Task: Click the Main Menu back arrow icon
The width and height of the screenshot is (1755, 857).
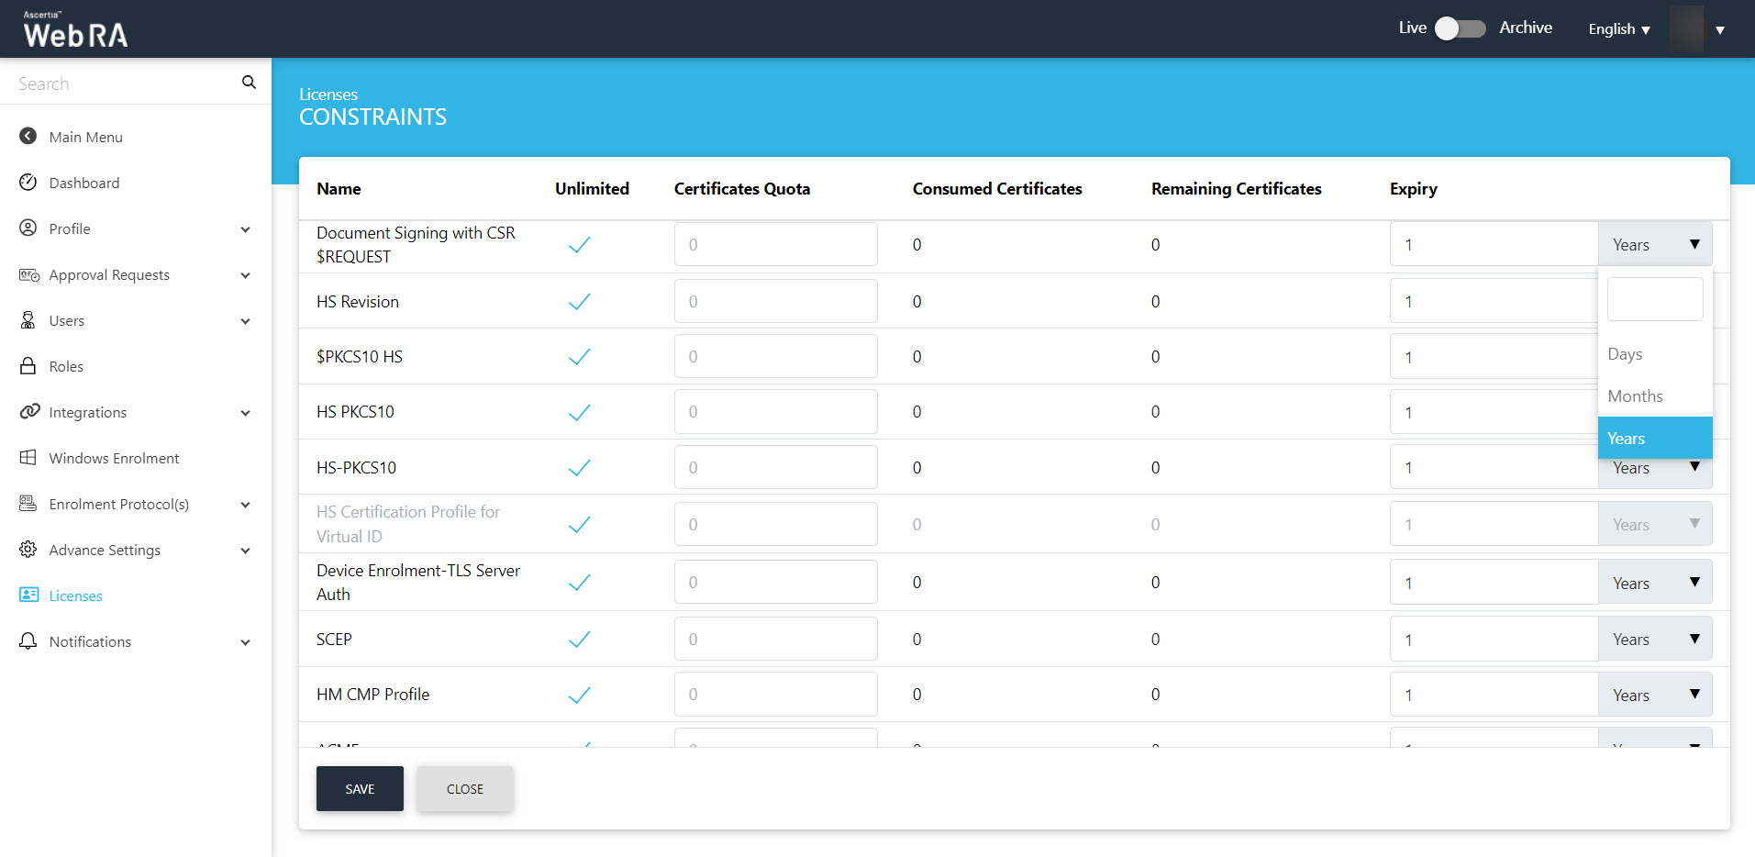Action: pos(28,137)
